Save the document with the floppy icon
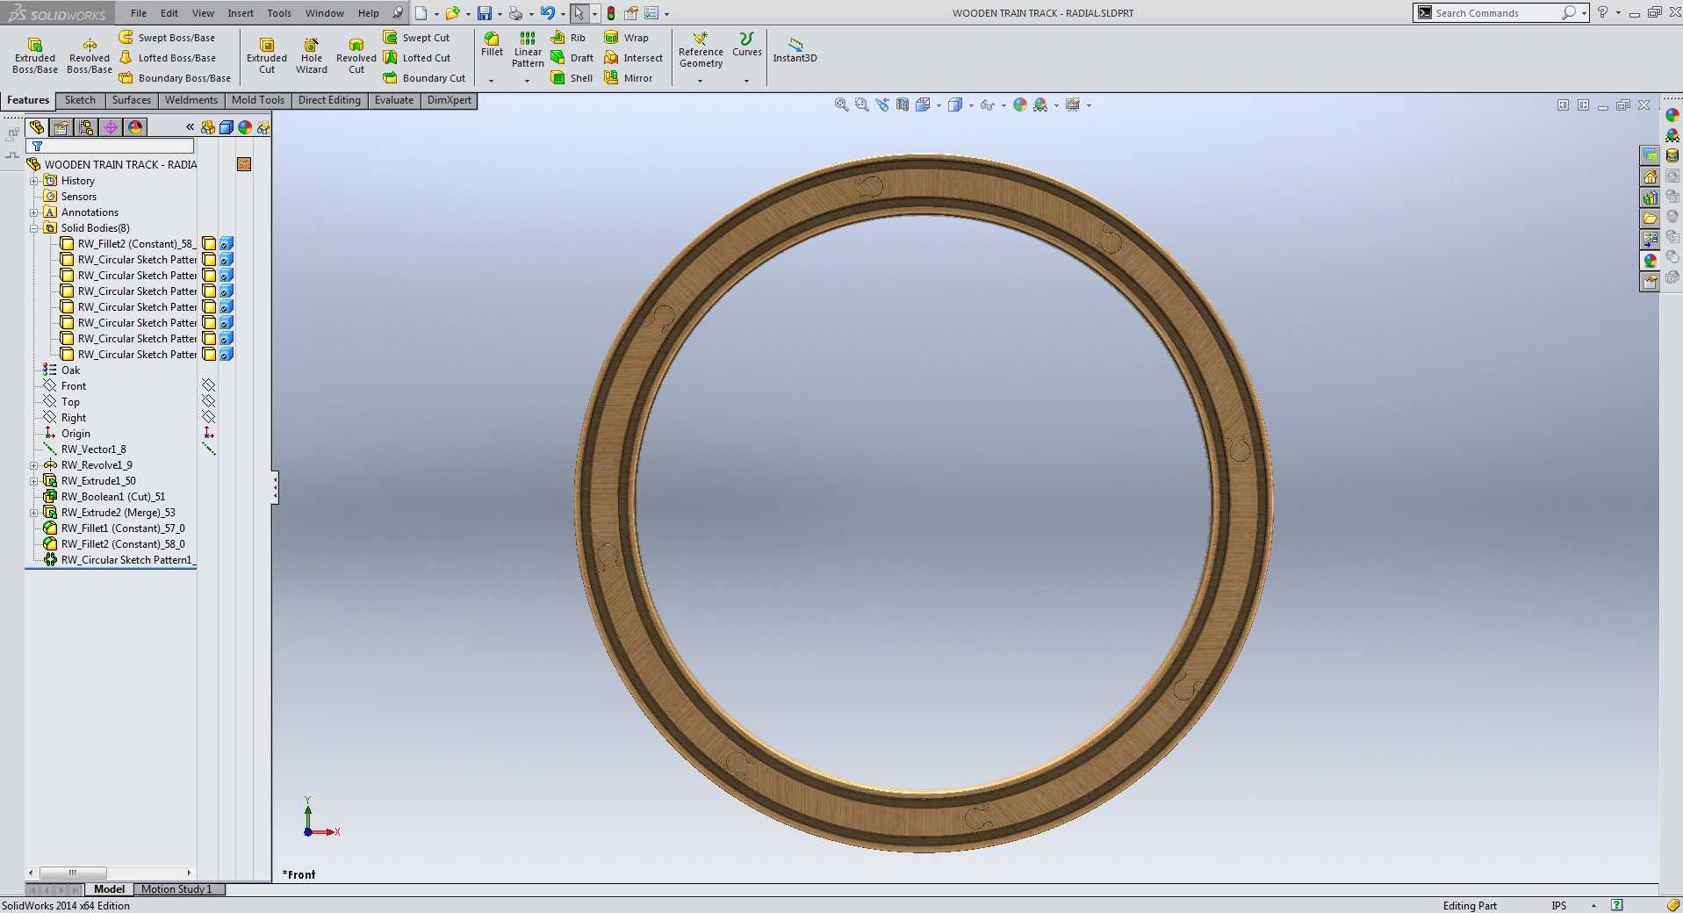This screenshot has width=1683, height=913. tap(484, 13)
